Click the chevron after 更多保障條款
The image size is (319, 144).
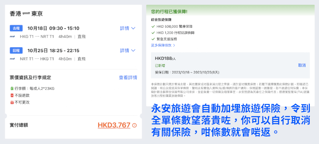tap(174, 45)
